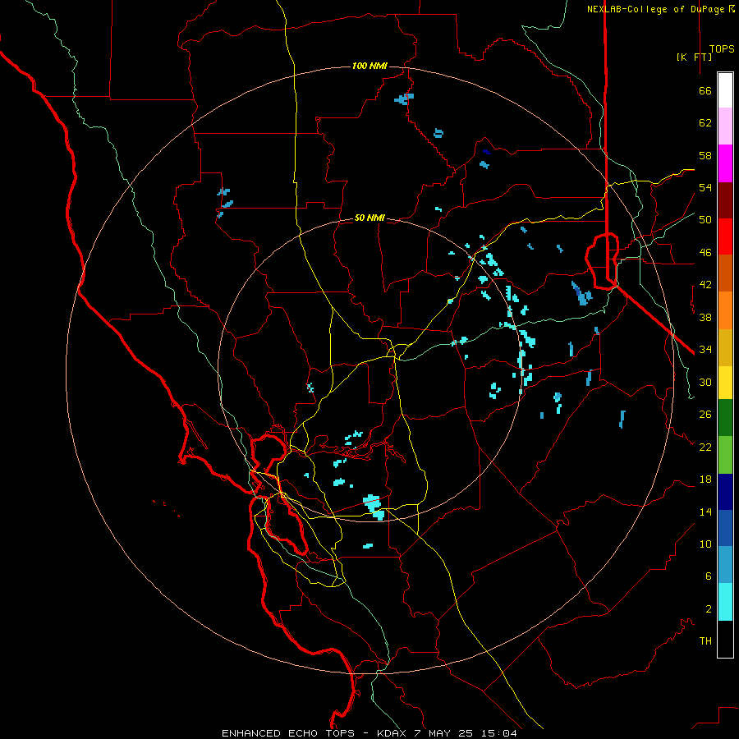Select the "22" legend value
The image size is (739, 739).
point(705,447)
